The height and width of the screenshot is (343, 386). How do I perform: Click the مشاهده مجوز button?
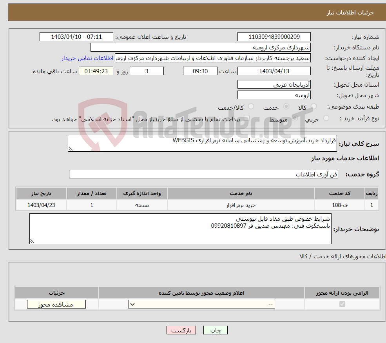[56, 304]
